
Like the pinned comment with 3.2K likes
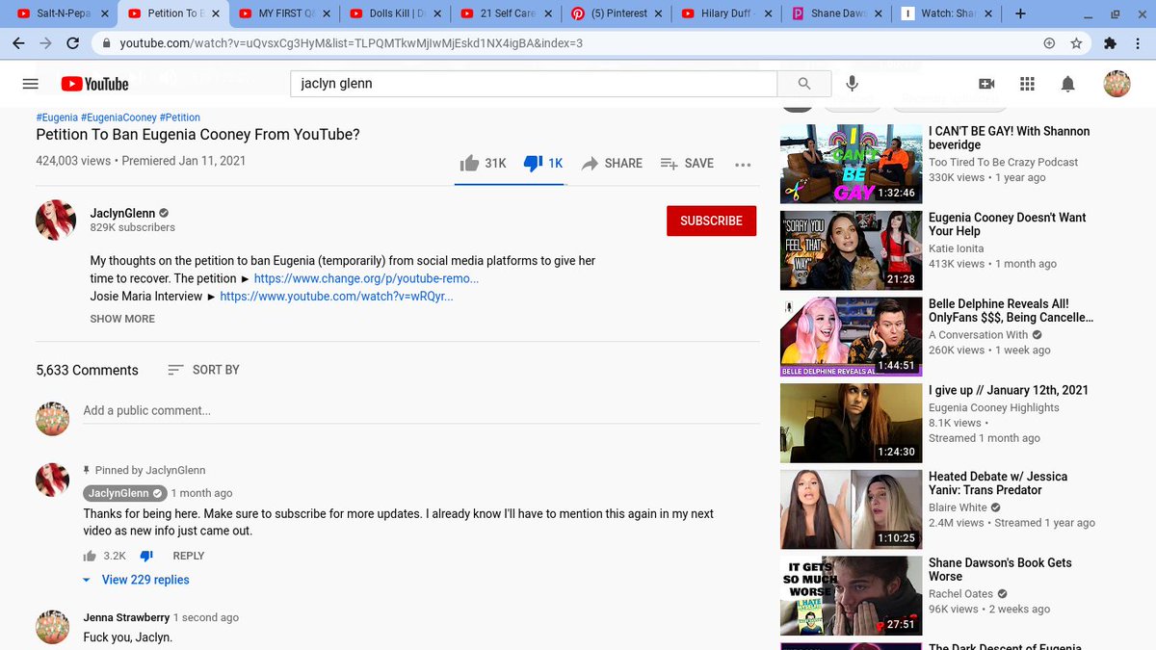(x=91, y=556)
